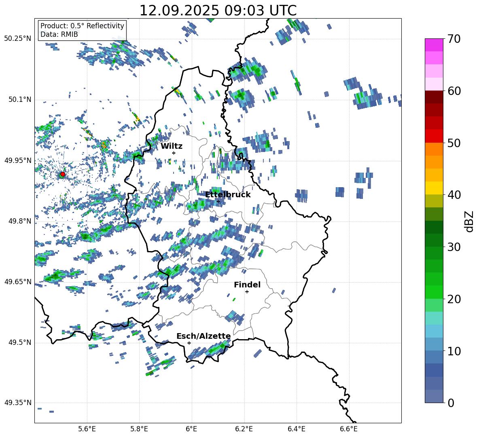
Task: Click the colorbar tick label 50
Action: [x=454, y=143]
